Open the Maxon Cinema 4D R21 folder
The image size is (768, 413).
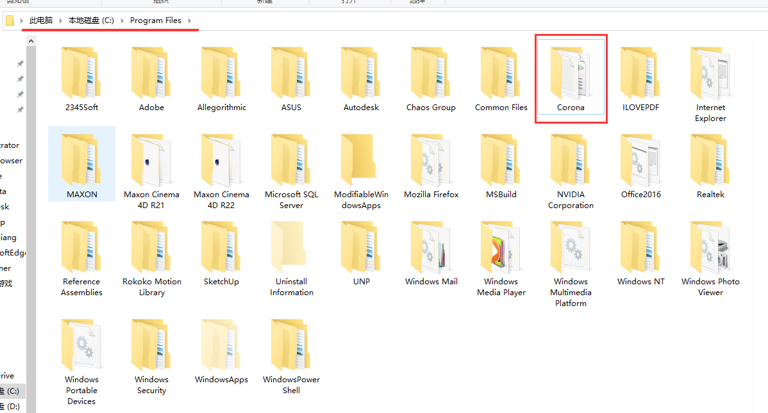tap(151, 170)
